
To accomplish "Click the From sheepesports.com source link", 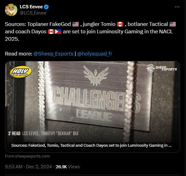I will [27, 156].
